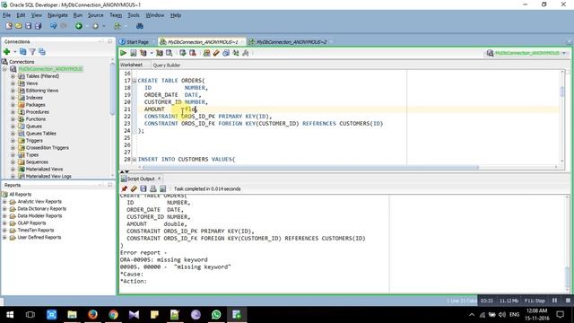This screenshot has height=323, width=574.
Task: Click the editor's vertical scrollbar thumb
Action: pyautogui.click(x=562, y=92)
